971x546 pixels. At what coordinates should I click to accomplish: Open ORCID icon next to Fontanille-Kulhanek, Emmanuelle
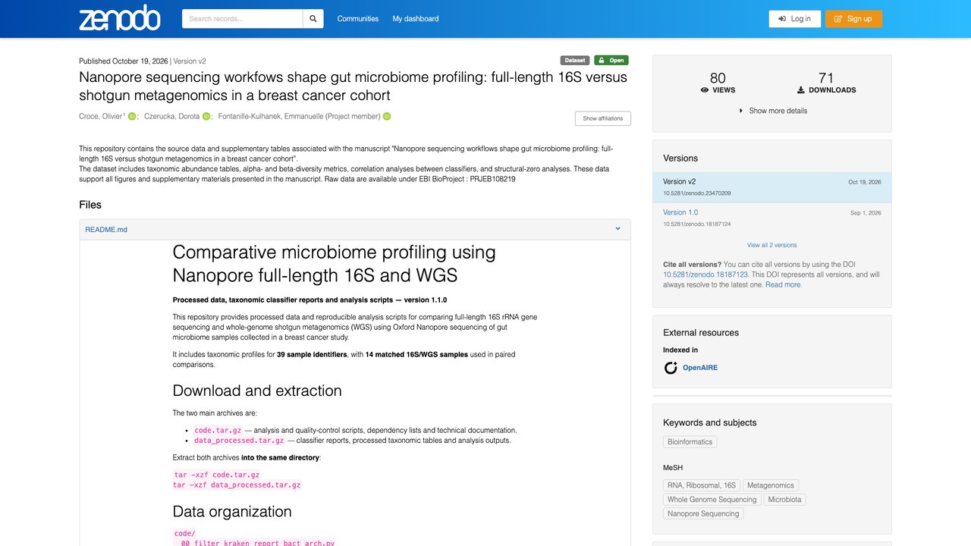(x=387, y=116)
